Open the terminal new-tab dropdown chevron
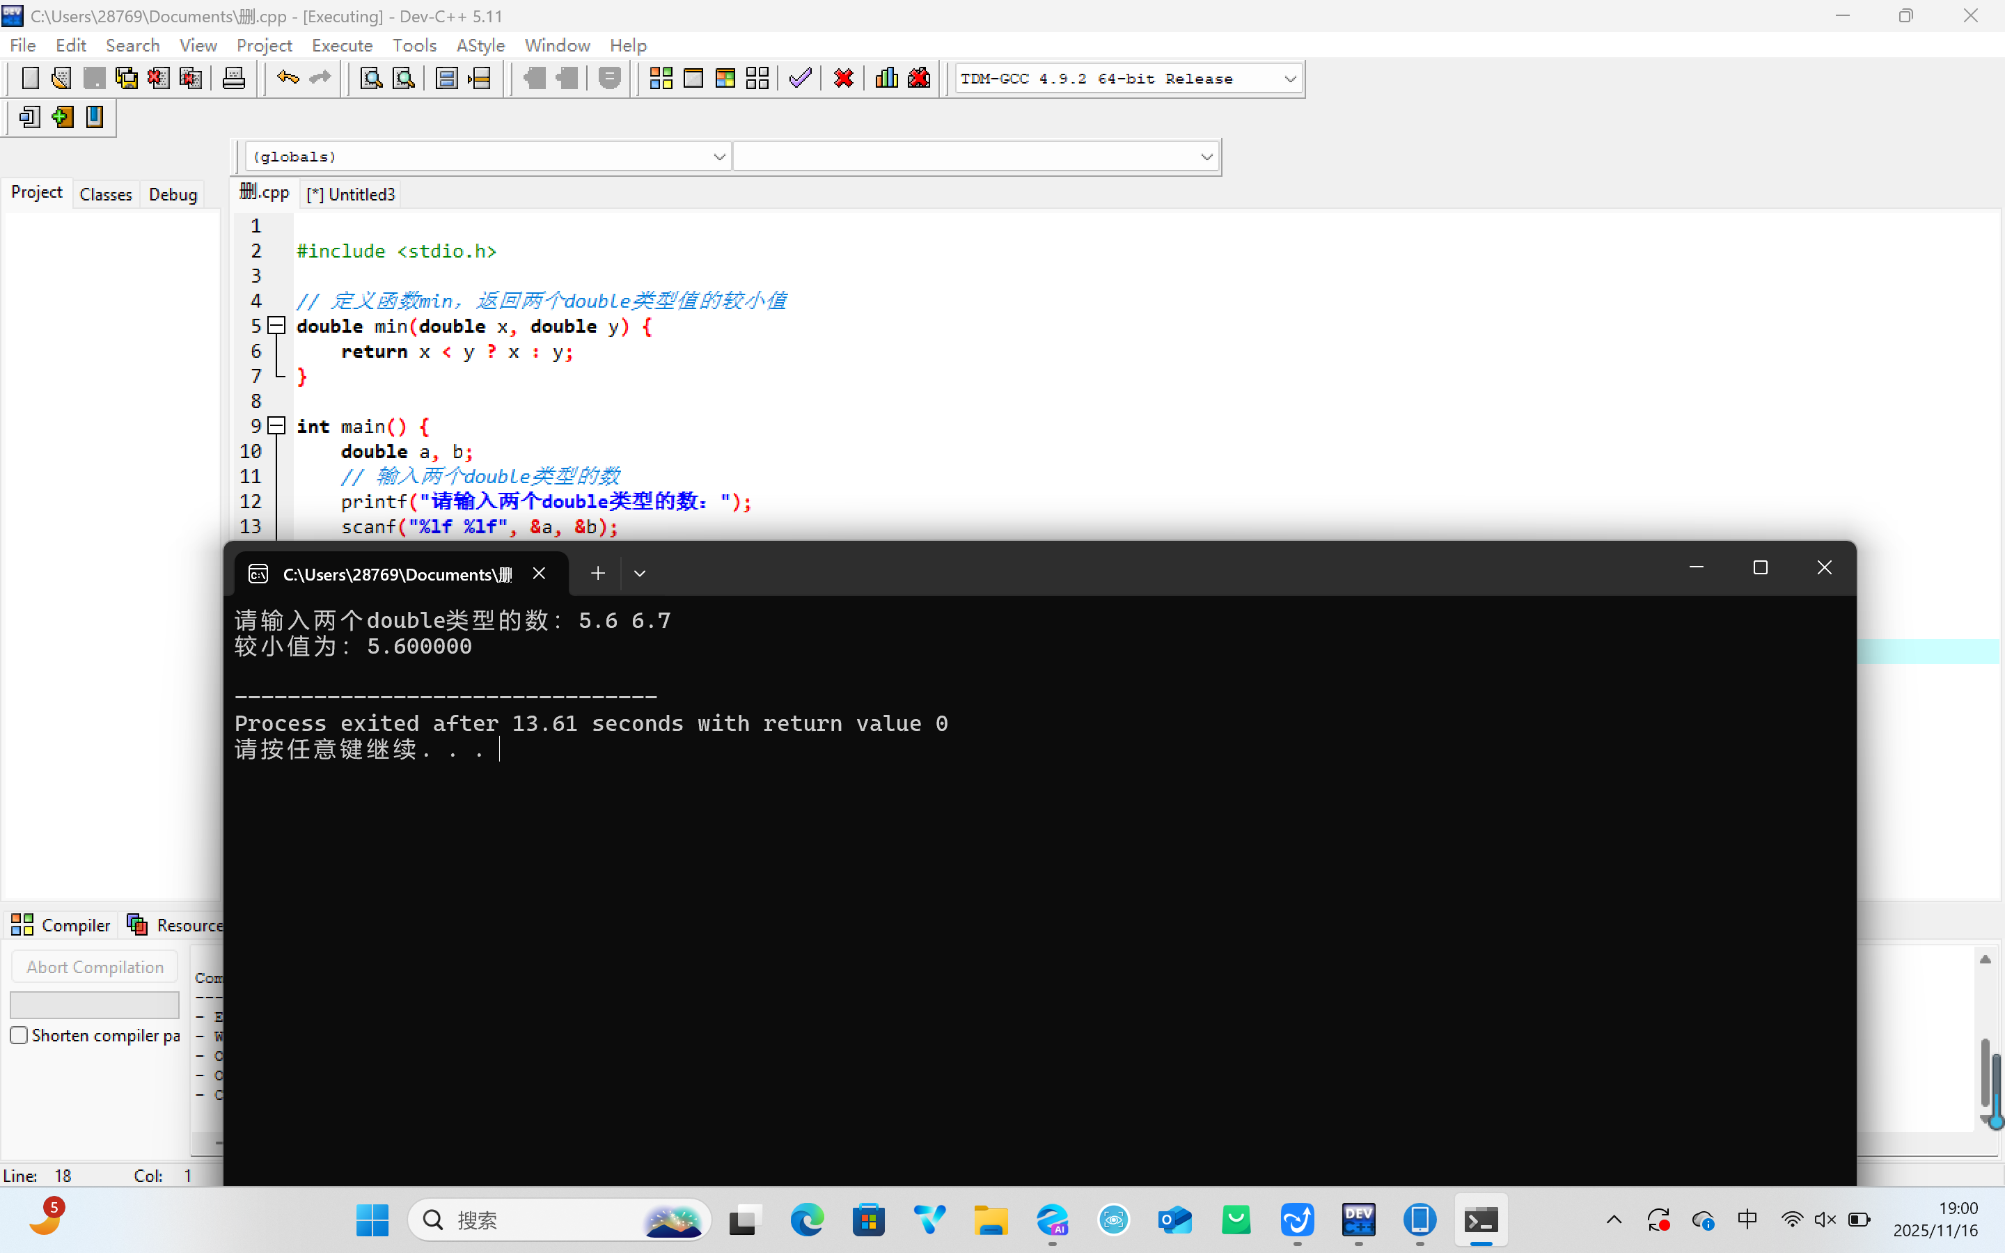The width and height of the screenshot is (2005, 1253). click(640, 574)
